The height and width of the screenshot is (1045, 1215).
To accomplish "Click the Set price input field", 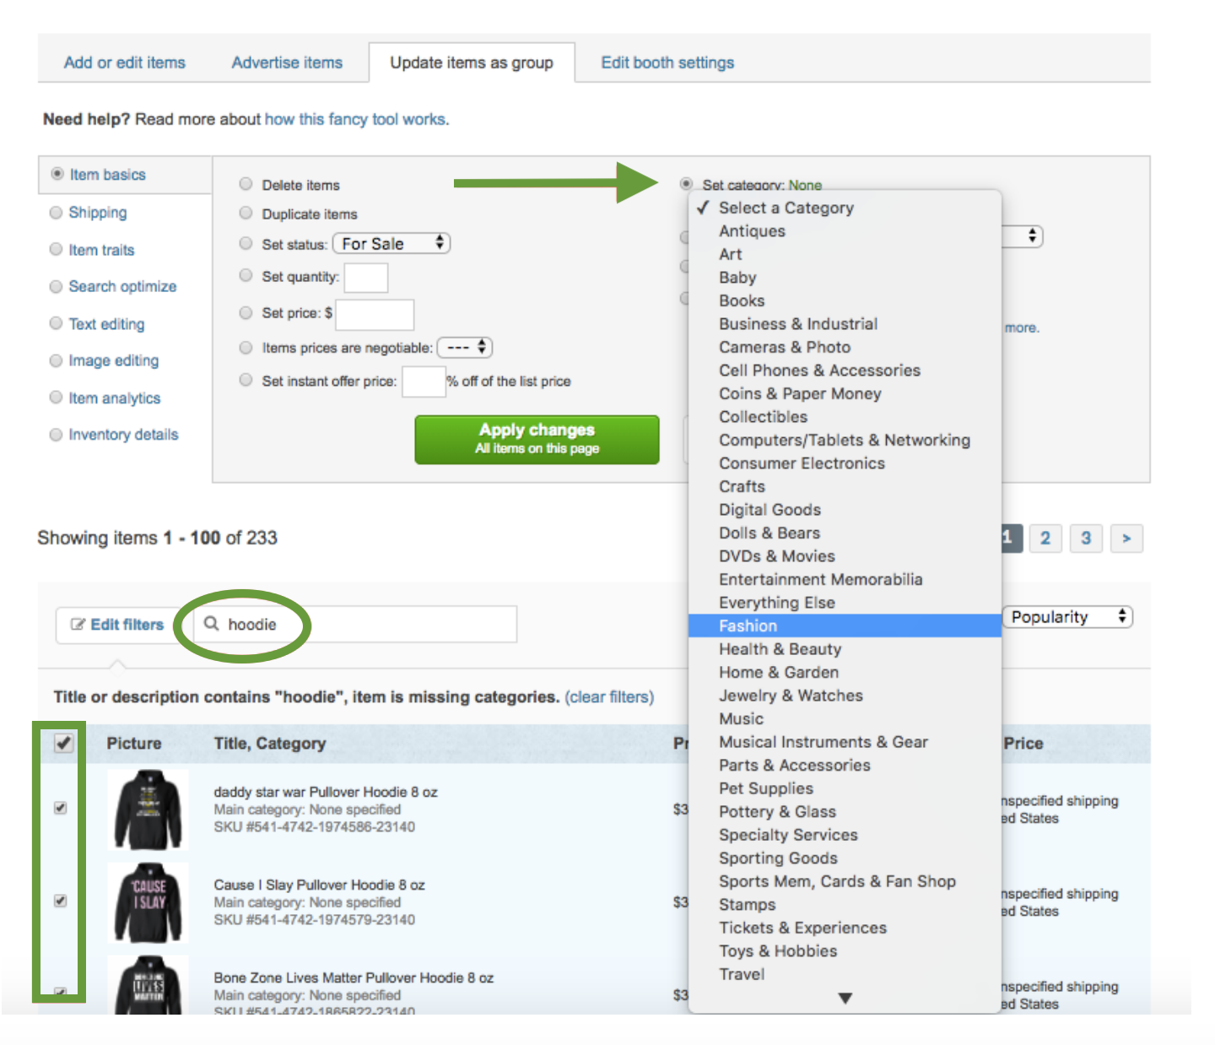I will coord(375,314).
